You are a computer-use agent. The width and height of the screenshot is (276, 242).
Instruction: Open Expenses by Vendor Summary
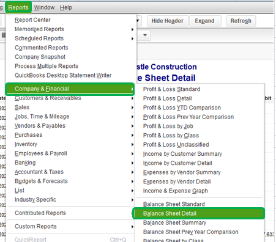click(x=200, y=172)
